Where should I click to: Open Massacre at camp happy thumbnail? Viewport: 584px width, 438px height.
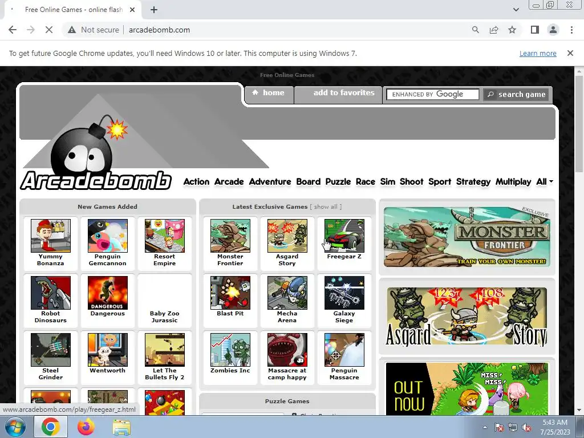pyautogui.click(x=287, y=350)
